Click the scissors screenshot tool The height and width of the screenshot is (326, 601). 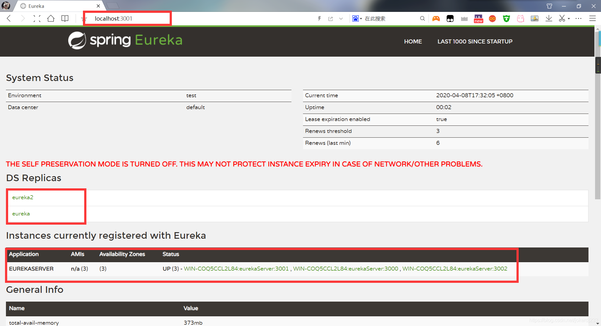[x=562, y=18]
